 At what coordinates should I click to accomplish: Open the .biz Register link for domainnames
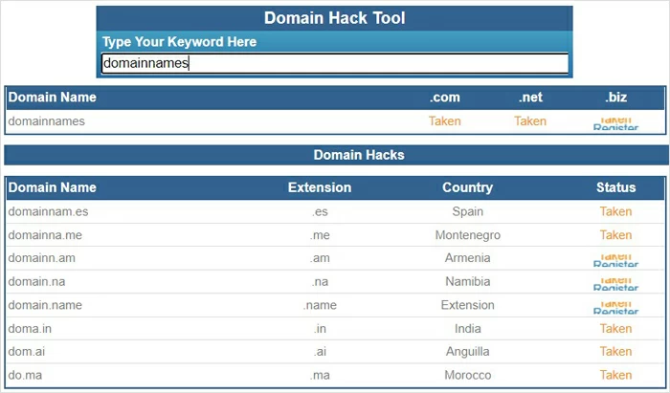(x=615, y=125)
